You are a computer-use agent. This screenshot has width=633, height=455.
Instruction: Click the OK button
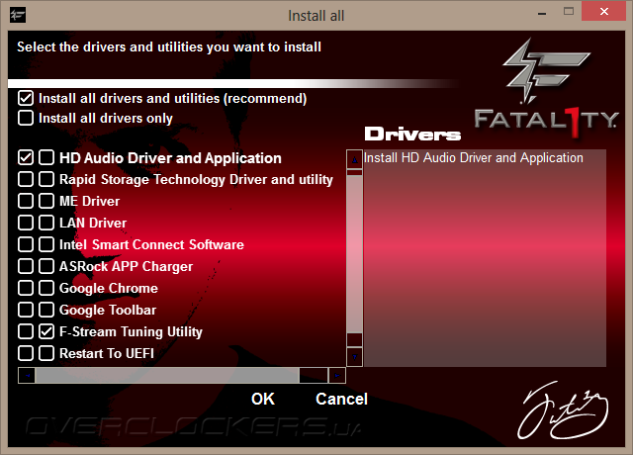[263, 399]
